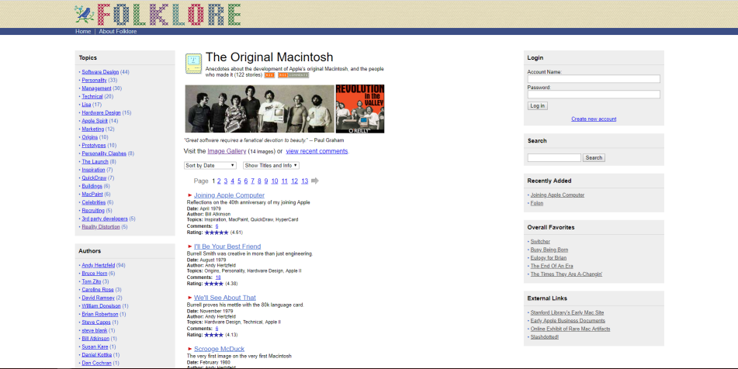Open the RSS Comments feed badge

click(x=293, y=75)
